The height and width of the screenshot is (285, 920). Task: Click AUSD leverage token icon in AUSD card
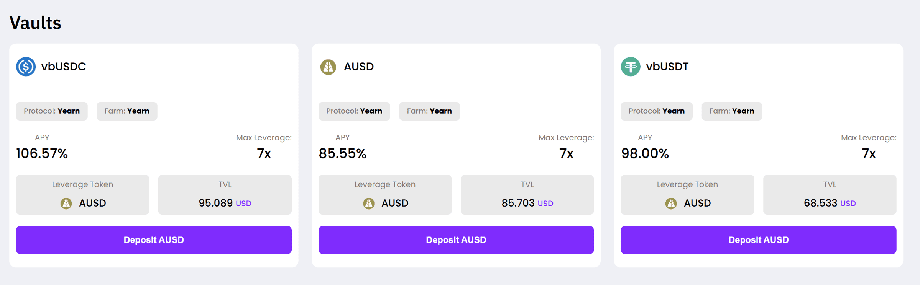(369, 203)
